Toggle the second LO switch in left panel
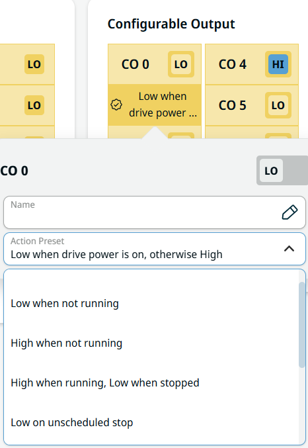 pyautogui.click(x=34, y=105)
